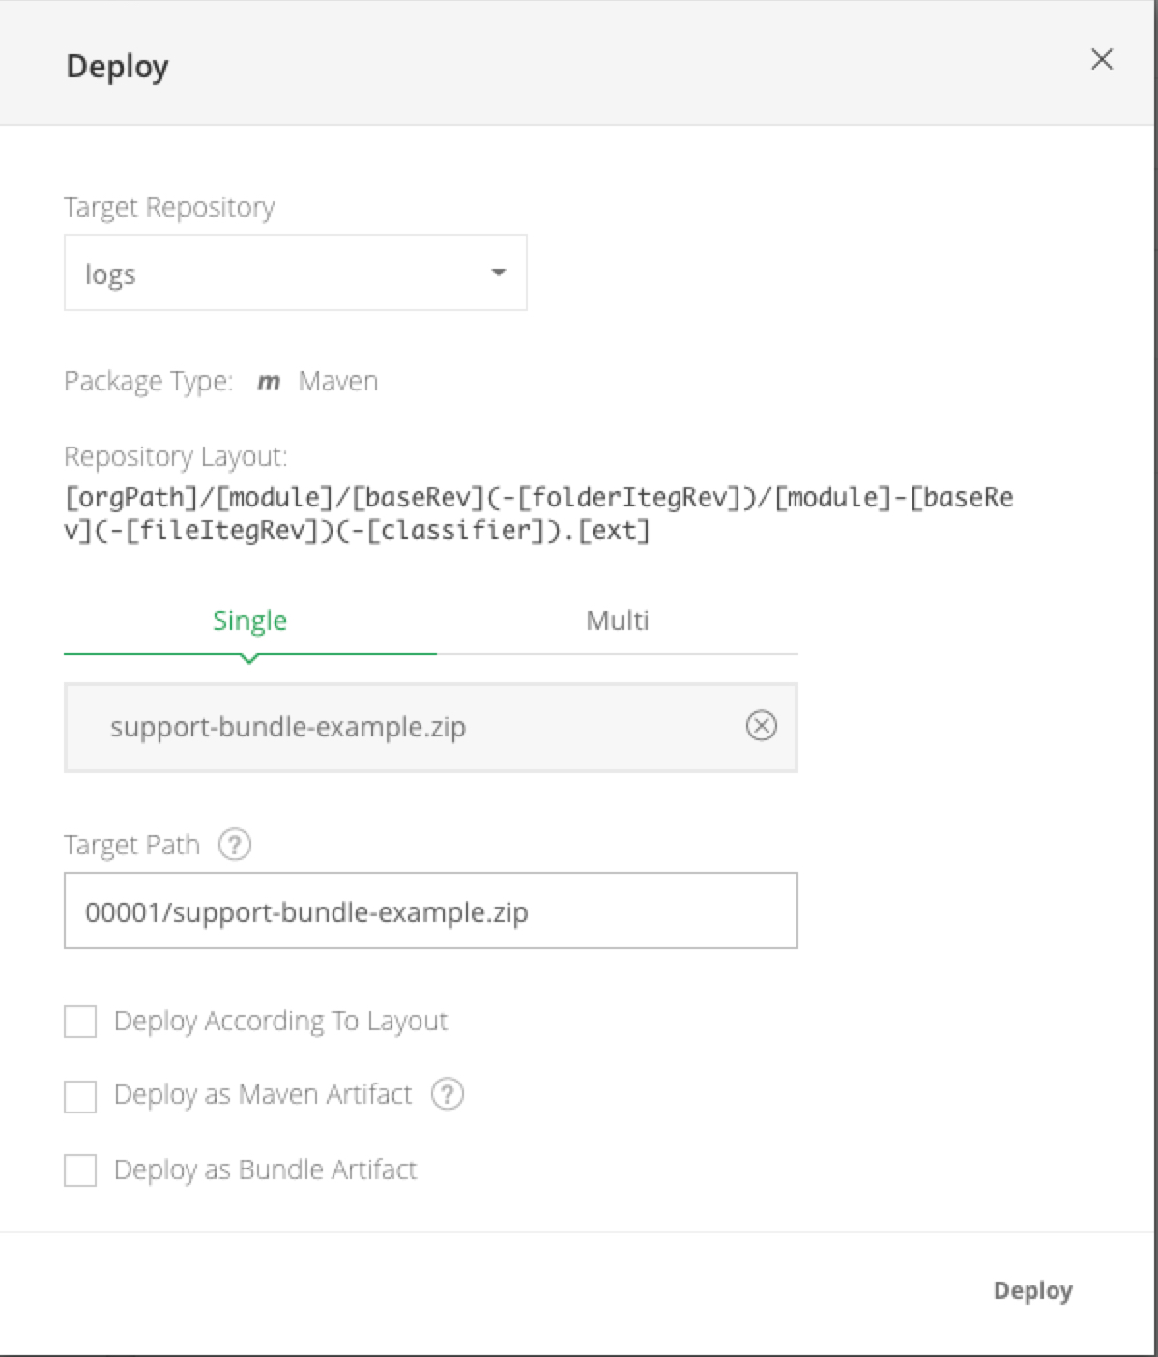Select the Single tab
1158x1357 pixels.
(x=249, y=621)
